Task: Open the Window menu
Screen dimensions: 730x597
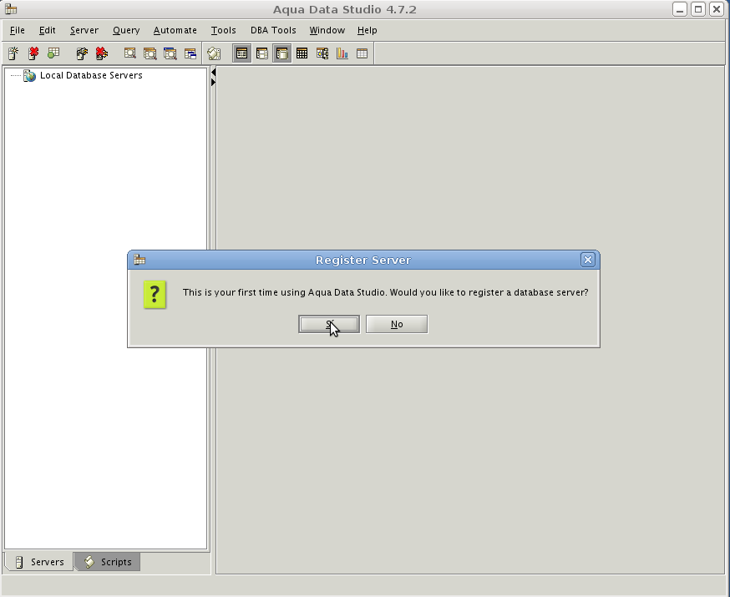Action: click(x=327, y=30)
